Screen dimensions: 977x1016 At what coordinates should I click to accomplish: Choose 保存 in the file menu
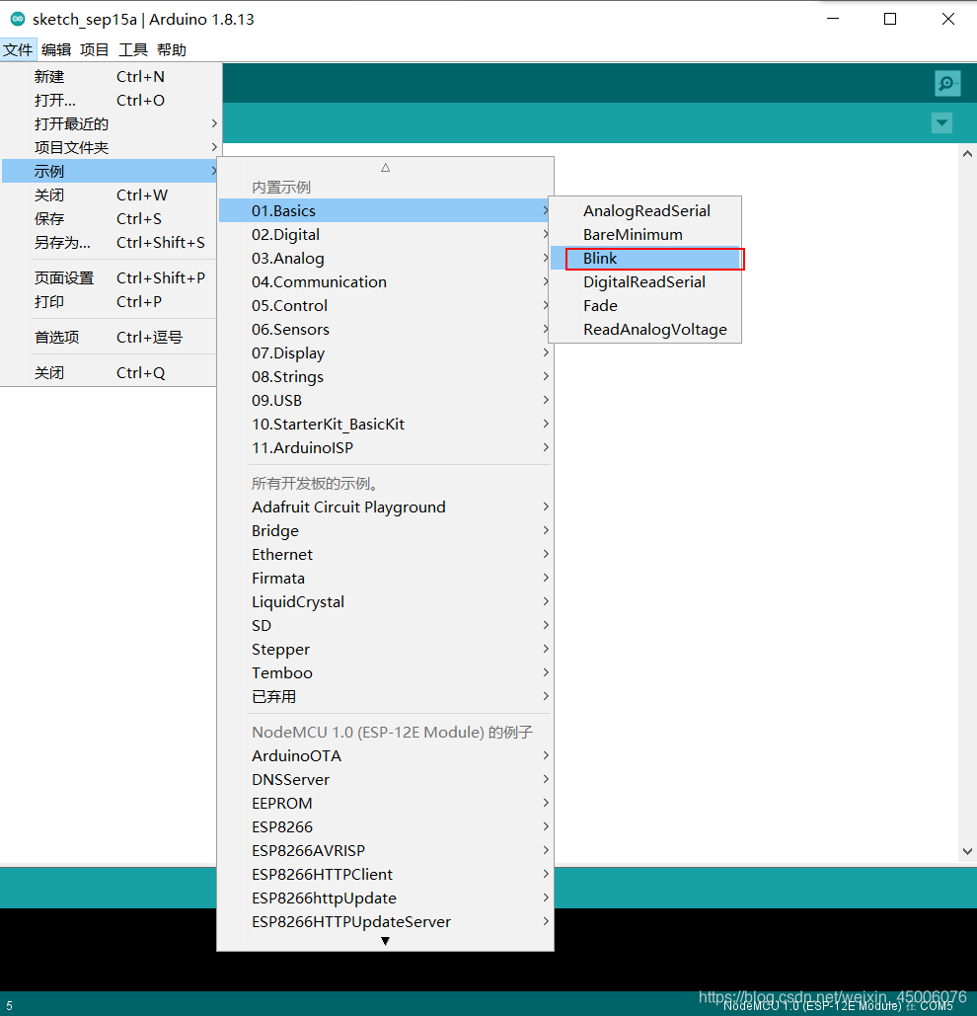(111, 219)
